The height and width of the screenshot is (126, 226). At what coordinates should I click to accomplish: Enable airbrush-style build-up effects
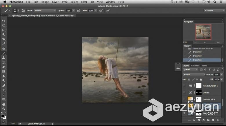pyautogui.click(x=101, y=11)
